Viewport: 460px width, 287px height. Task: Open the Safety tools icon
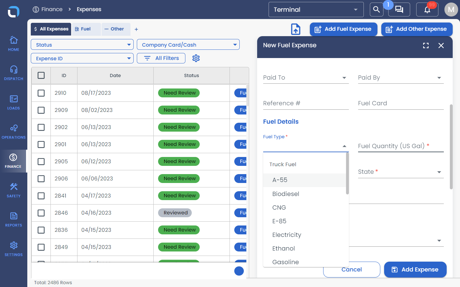[x=14, y=186]
